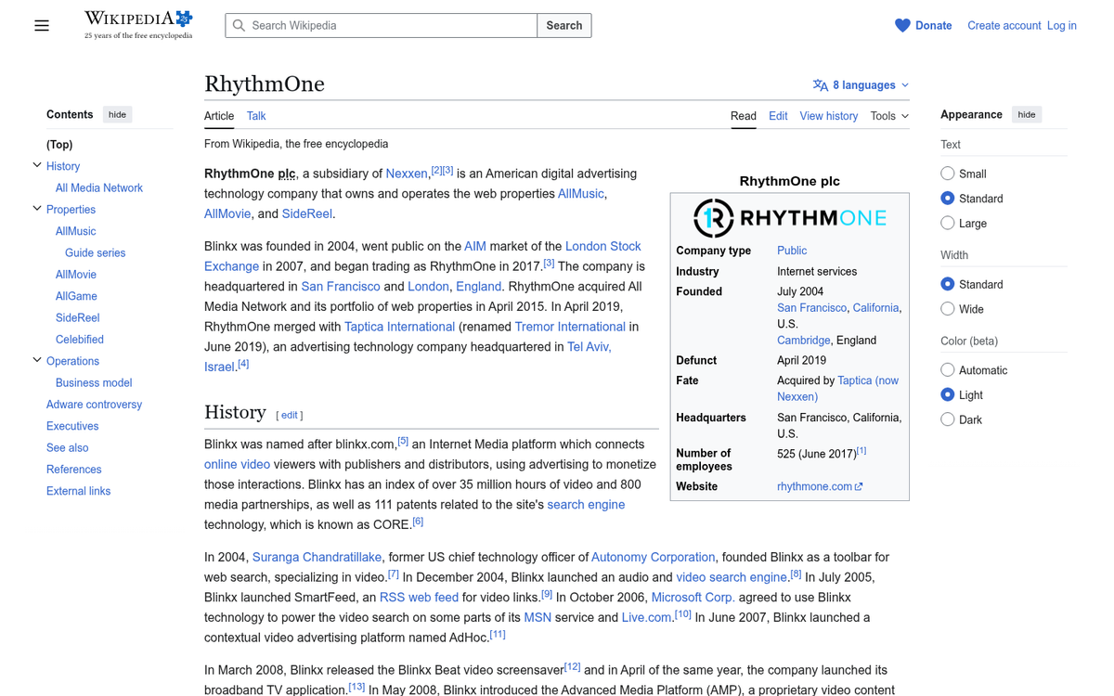Hide the Contents sidebar
The image size is (1114, 696).
[117, 114]
